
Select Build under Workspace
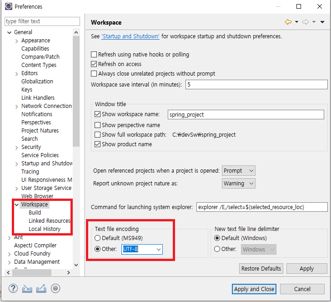pyautogui.click(x=35, y=213)
